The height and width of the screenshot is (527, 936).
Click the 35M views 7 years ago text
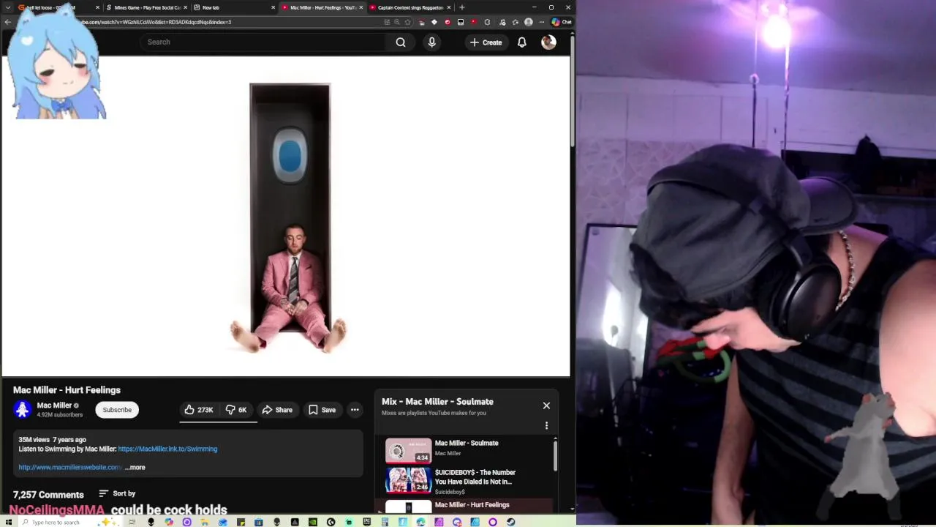pos(52,440)
